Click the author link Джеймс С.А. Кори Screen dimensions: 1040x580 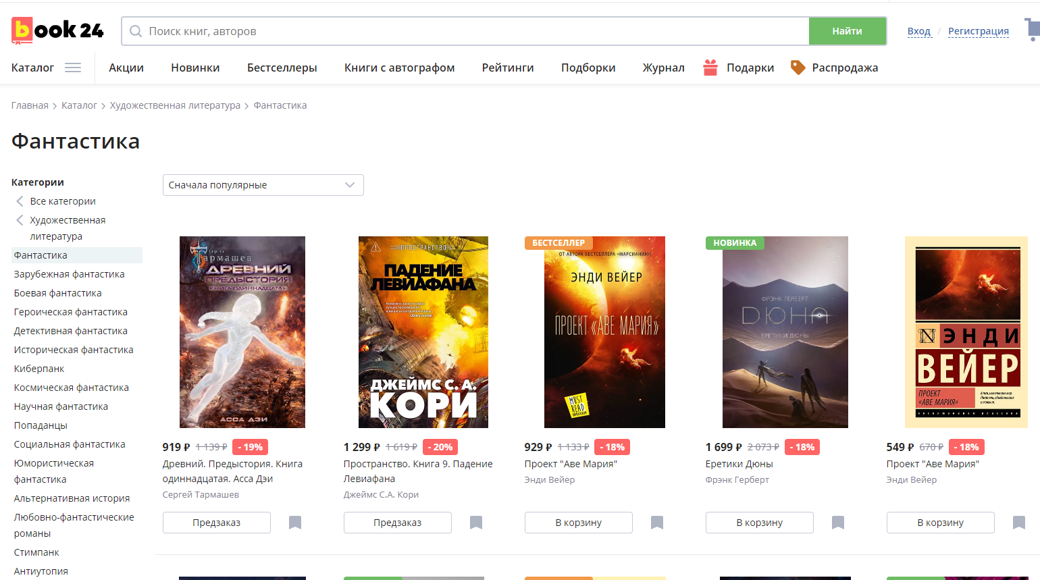point(381,495)
